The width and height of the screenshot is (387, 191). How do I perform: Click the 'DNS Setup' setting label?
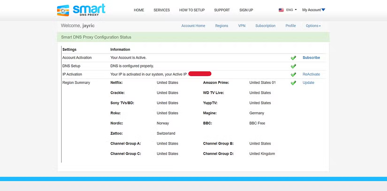71,66
